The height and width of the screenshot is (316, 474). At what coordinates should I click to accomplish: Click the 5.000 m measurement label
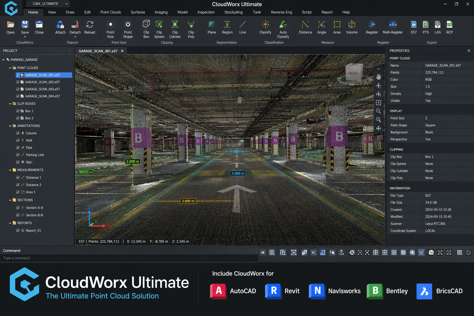[238, 173]
